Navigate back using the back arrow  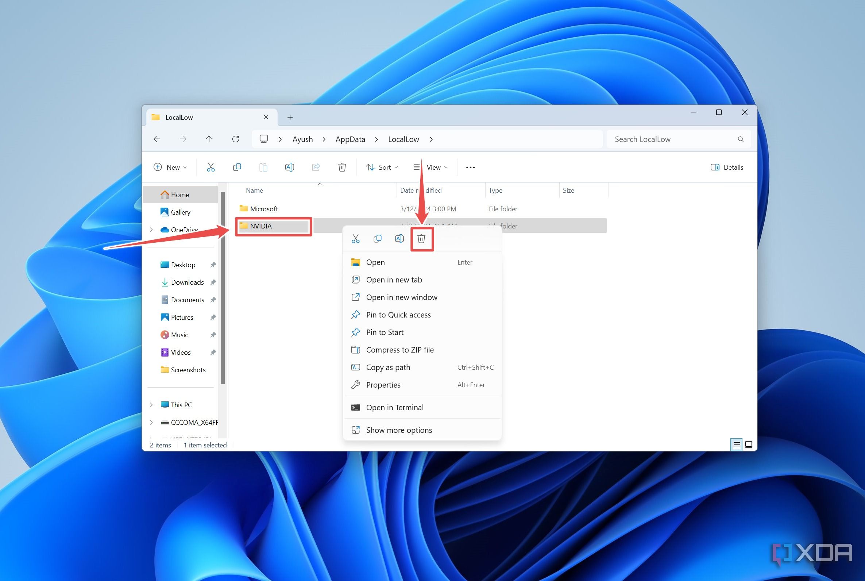tap(157, 139)
